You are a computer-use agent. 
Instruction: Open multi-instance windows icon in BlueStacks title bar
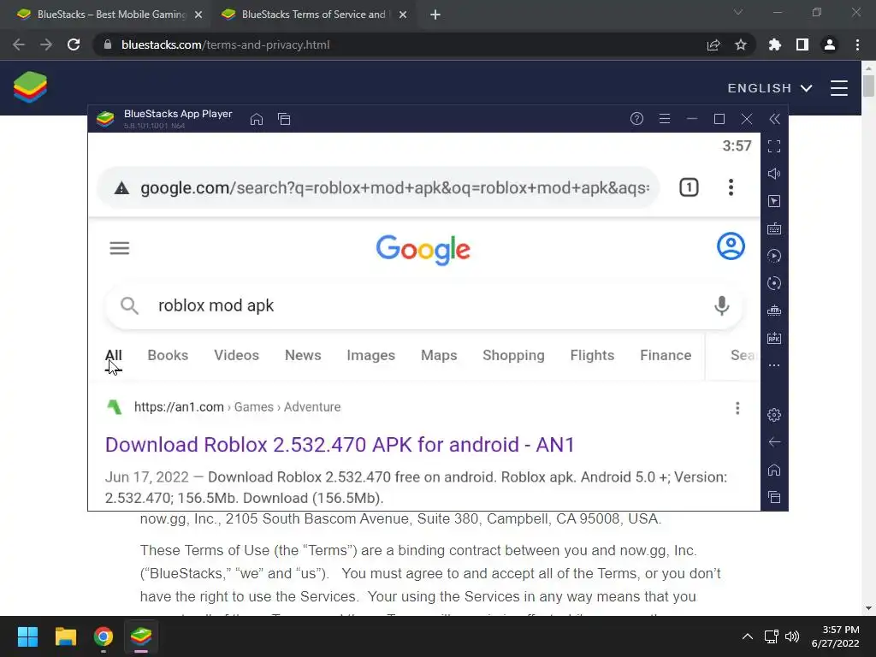pyautogui.click(x=284, y=119)
